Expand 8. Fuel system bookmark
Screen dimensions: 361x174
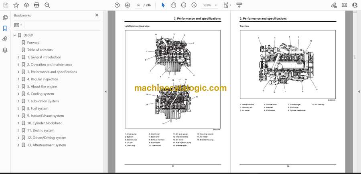click(18, 108)
